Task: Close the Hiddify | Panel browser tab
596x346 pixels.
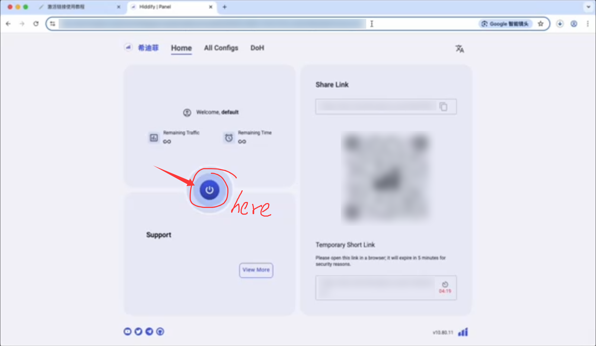Action: pyautogui.click(x=211, y=7)
